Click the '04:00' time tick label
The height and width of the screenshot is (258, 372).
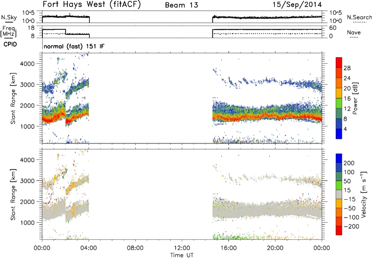pos(88,248)
